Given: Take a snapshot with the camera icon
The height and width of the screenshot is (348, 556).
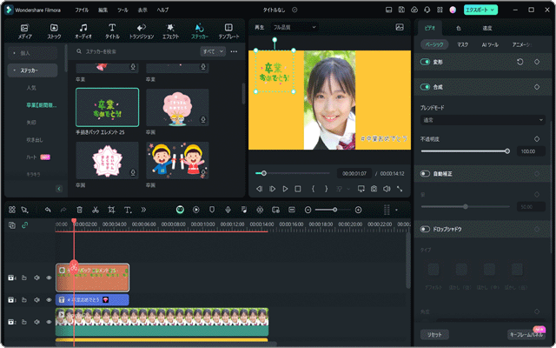Looking at the screenshot, I should 373,188.
